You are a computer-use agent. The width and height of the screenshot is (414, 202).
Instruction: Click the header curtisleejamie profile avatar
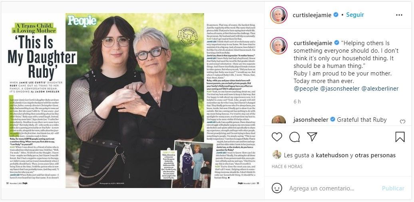279,15
